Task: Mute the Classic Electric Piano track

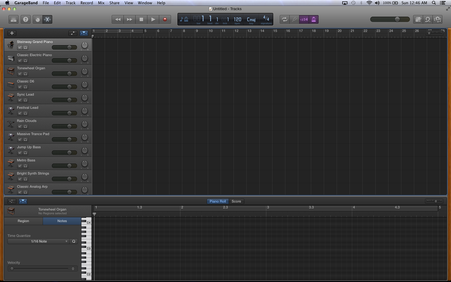Action: (20, 61)
